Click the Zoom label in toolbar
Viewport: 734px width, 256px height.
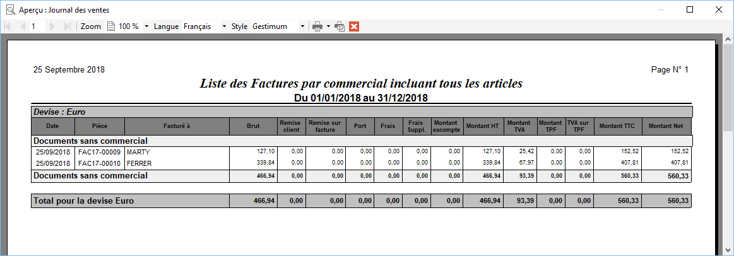91,26
